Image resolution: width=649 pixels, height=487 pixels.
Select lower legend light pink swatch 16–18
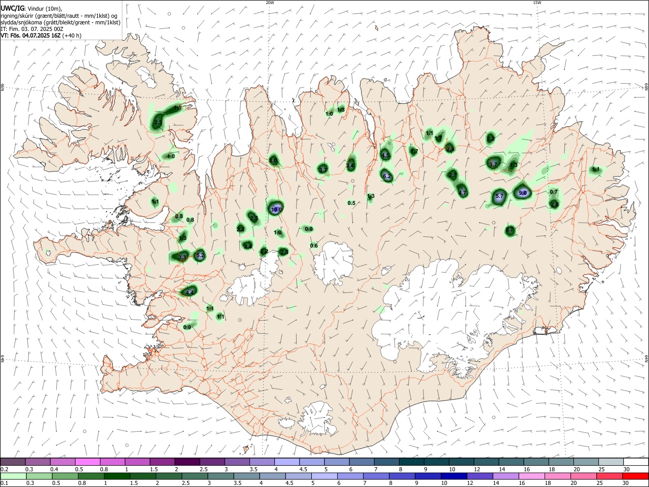click(x=531, y=476)
